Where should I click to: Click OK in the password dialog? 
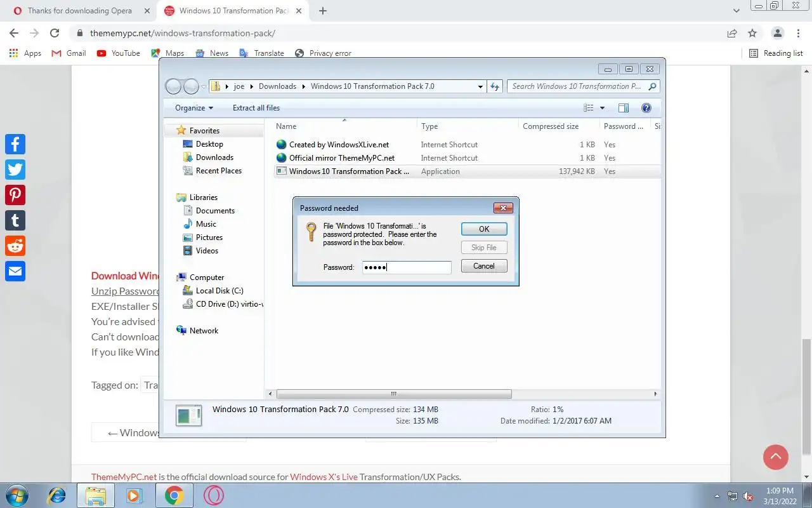pyautogui.click(x=484, y=229)
